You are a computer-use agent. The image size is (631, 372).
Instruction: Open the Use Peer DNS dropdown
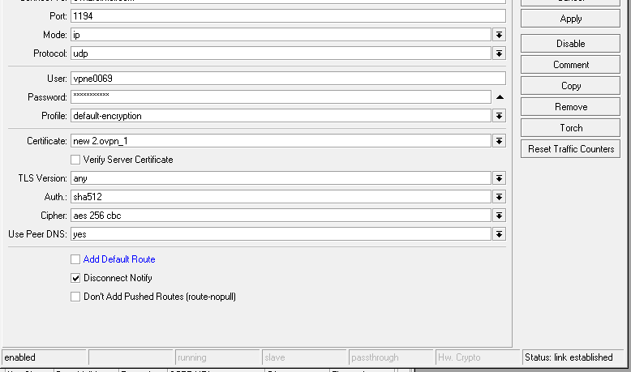click(x=499, y=234)
